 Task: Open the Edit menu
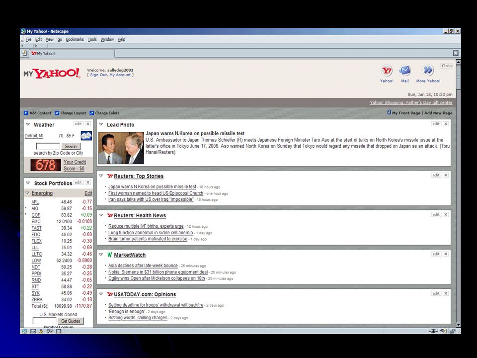click(39, 40)
